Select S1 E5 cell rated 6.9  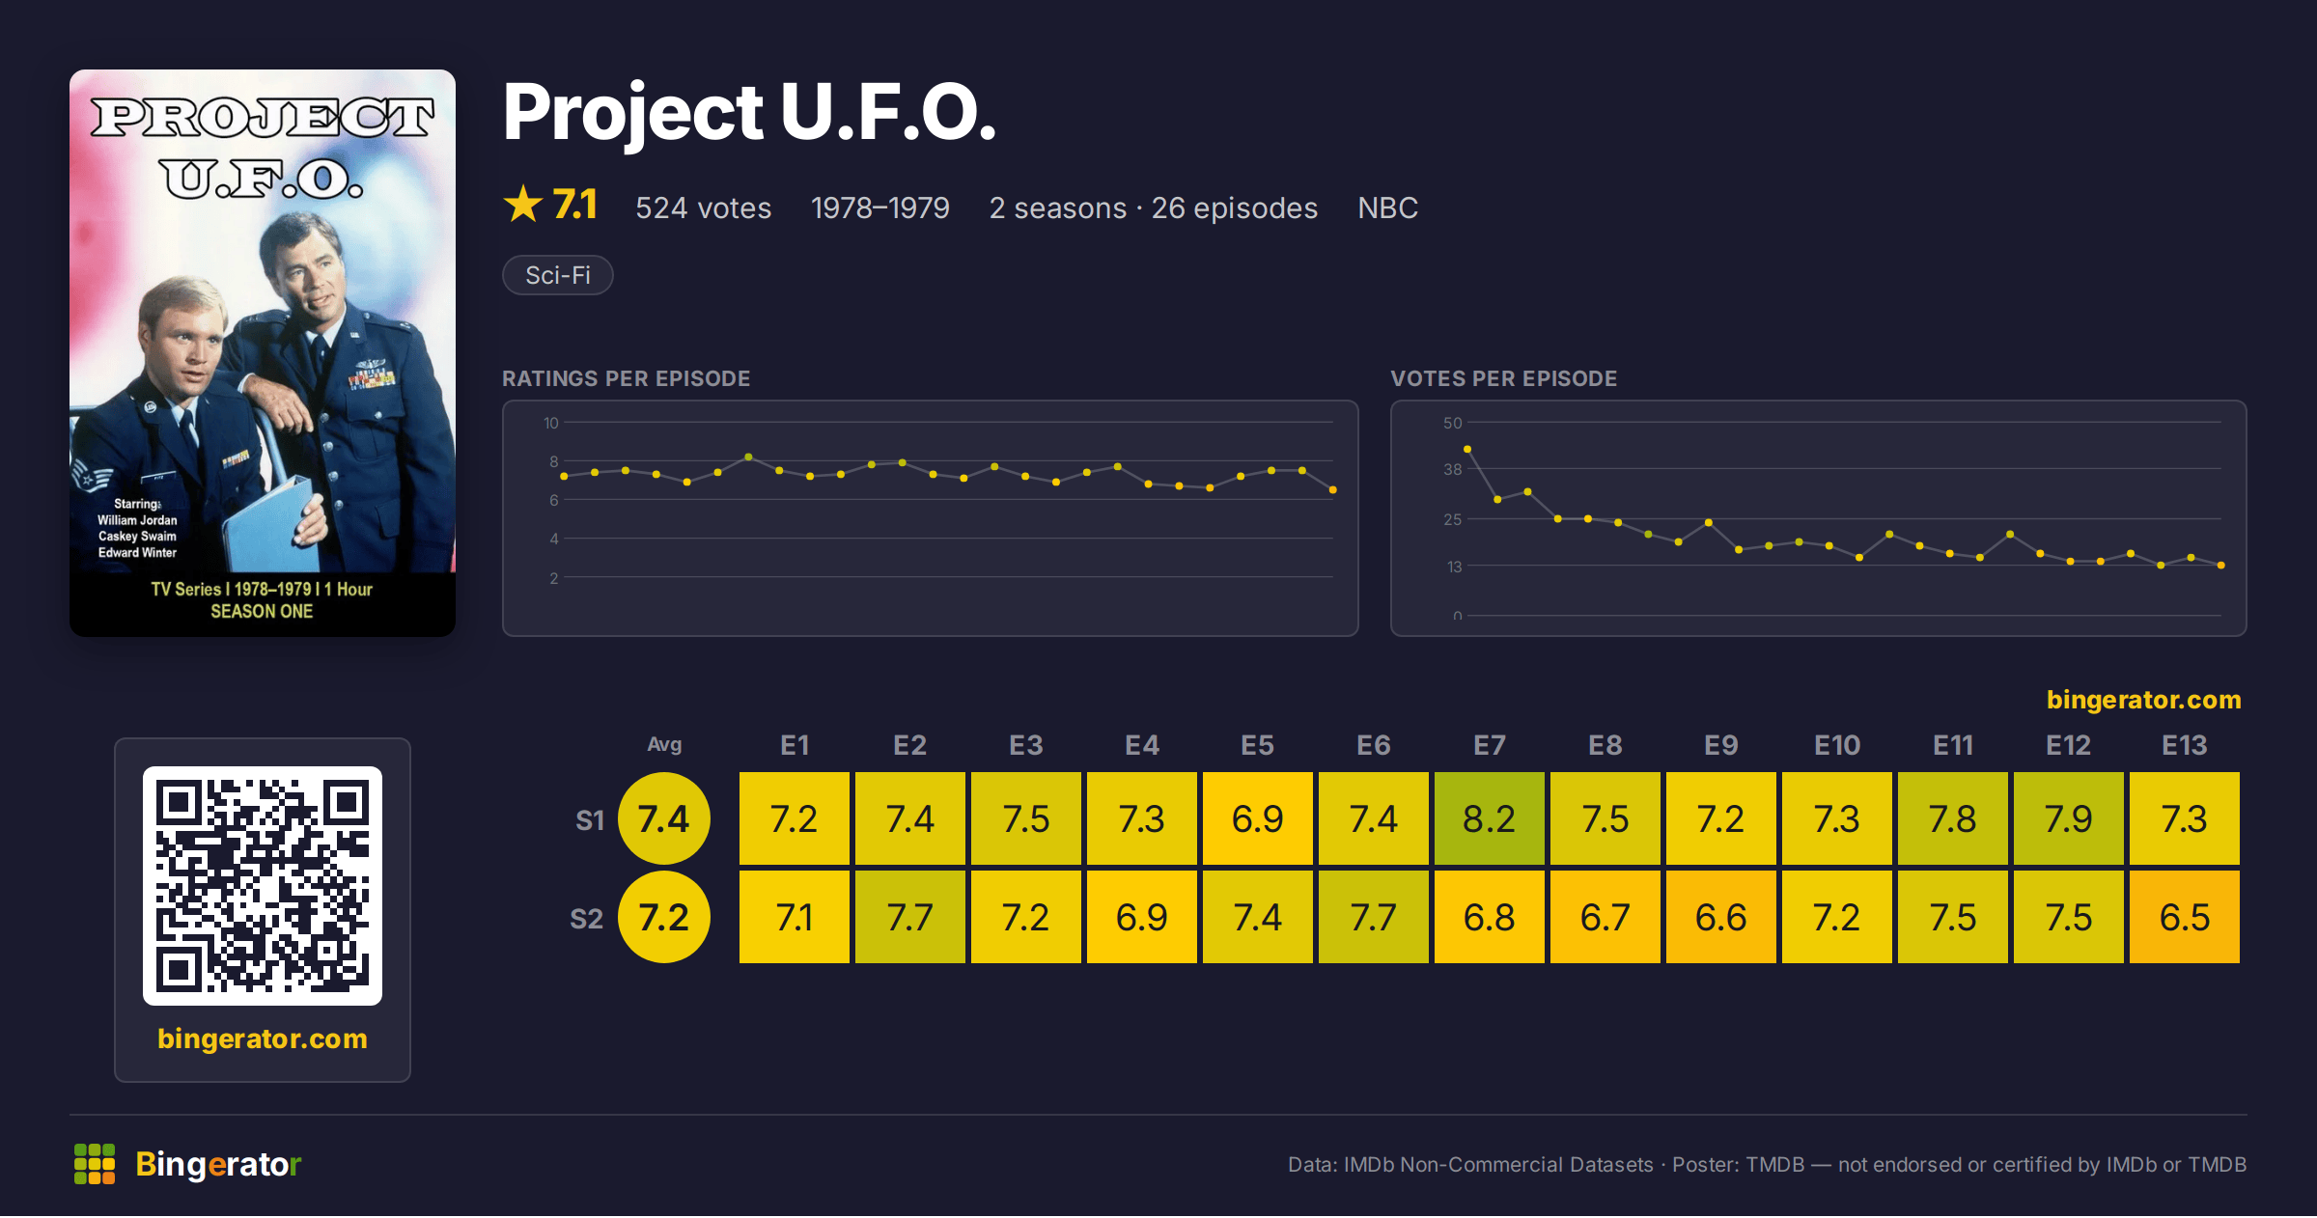1258,818
